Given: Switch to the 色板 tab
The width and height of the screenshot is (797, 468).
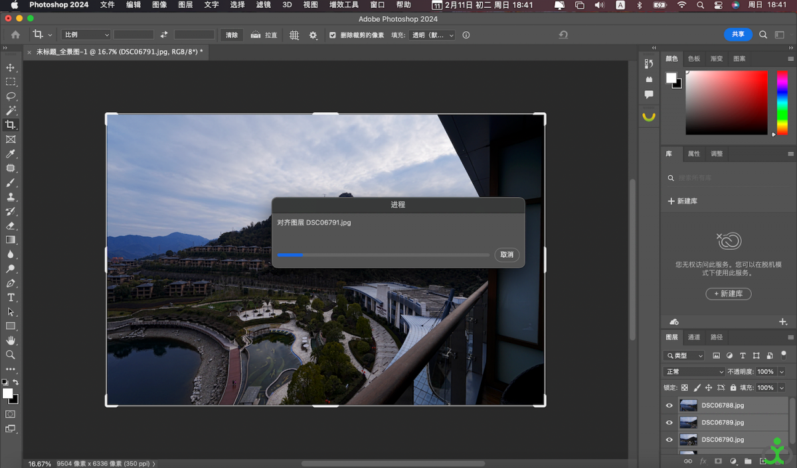Looking at the screenshot, I should [694, 59].
